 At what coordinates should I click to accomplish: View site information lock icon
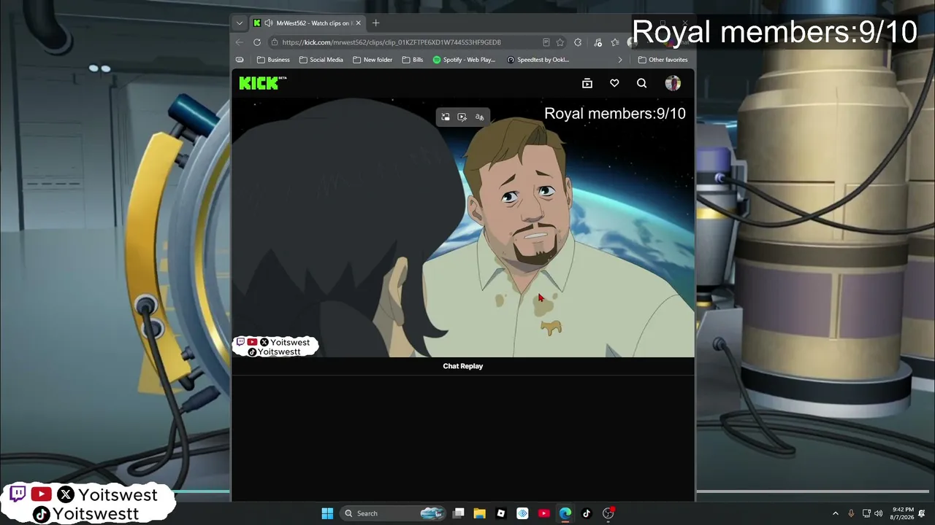pos(274,42)
